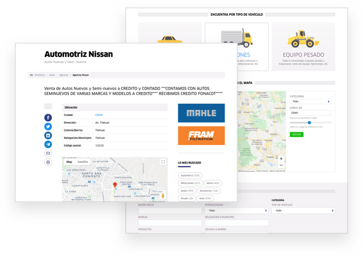Select the Accesorios (136) tag

(208, 191)
